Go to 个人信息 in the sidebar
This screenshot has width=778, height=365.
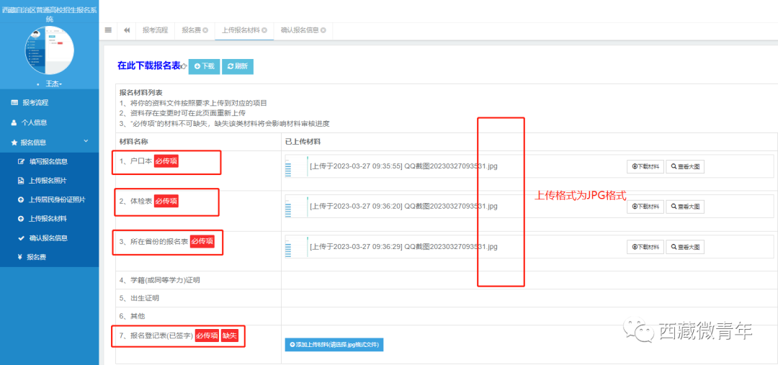34,122
